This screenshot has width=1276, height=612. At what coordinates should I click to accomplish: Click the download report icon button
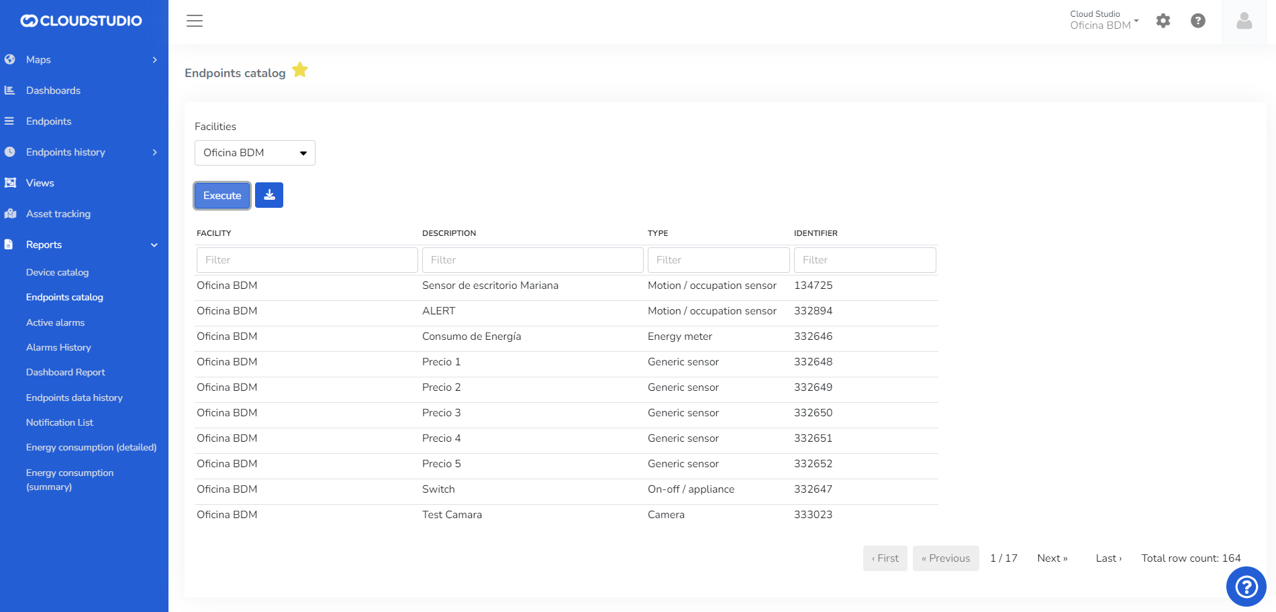(269, 195)
